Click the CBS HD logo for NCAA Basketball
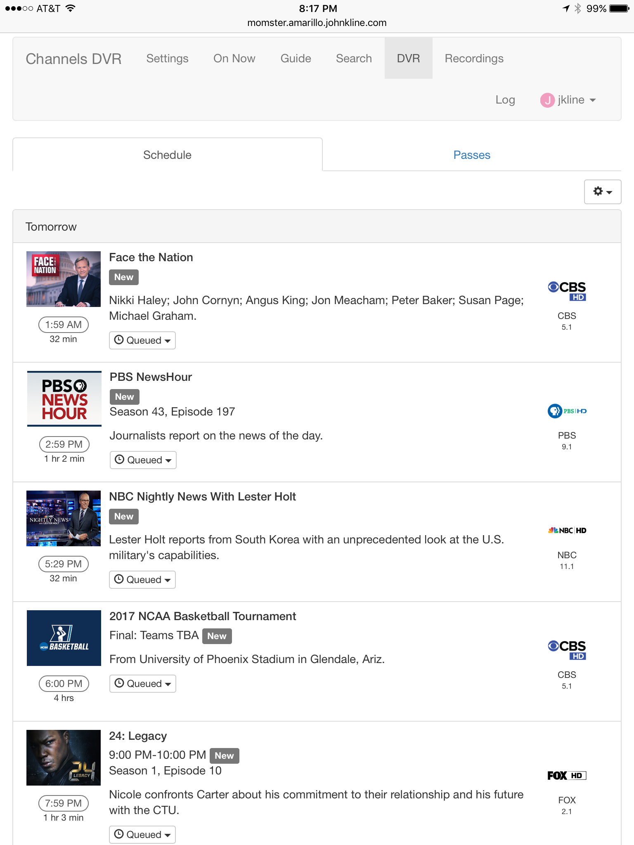This screenshot has width=634, height=845. pos(567,650)
